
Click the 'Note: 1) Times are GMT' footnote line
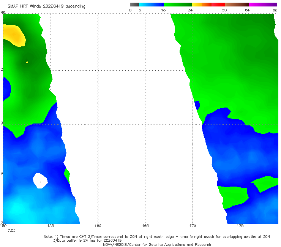click(156, 237)
